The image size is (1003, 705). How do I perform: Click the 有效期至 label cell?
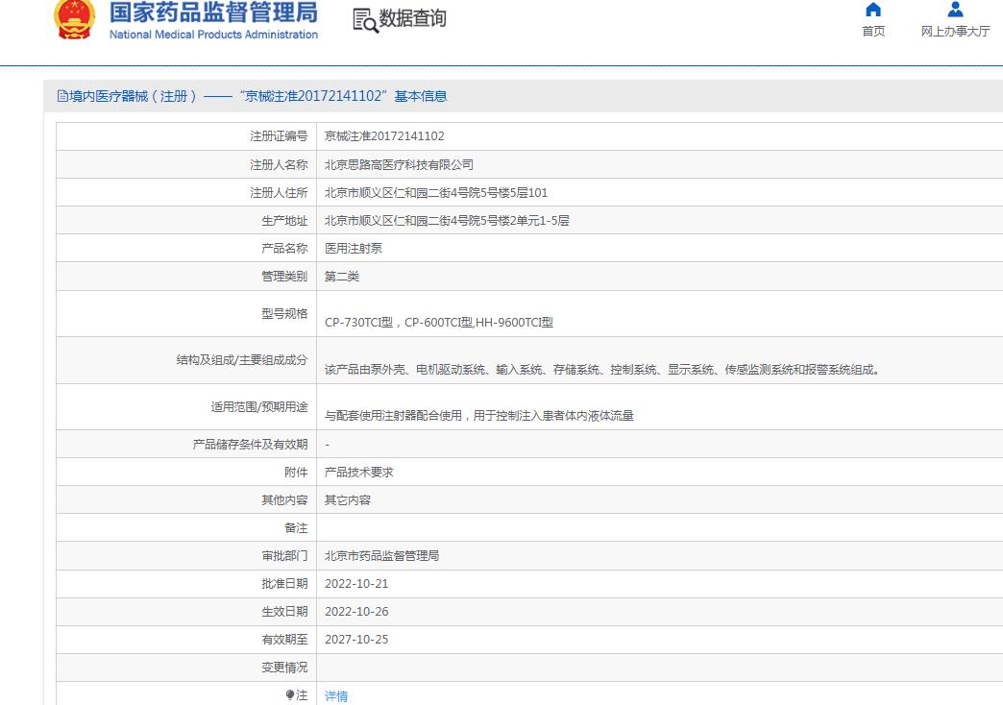(x=186, y=640)
